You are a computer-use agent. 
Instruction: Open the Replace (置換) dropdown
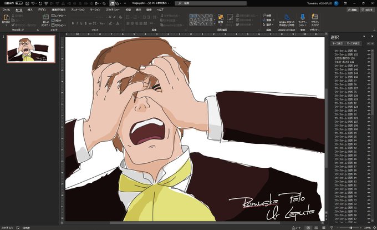pos(268,20)
